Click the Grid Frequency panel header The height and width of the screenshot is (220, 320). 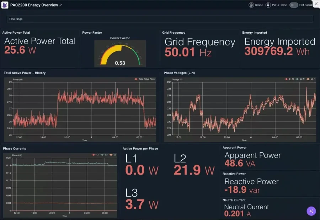[174, 33]
